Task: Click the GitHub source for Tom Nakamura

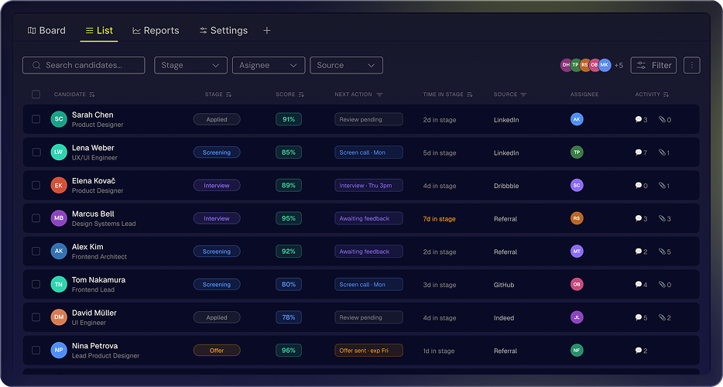Action: coord(504,285)
